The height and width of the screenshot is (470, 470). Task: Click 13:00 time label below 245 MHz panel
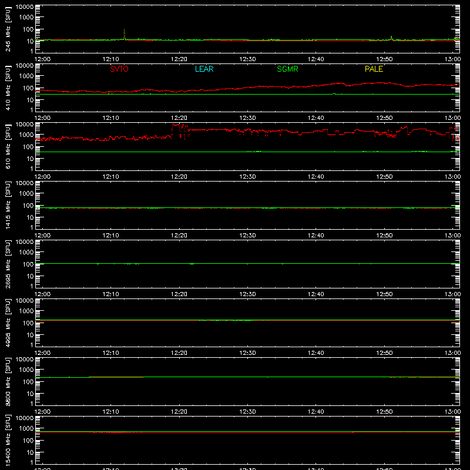(452, 59)
